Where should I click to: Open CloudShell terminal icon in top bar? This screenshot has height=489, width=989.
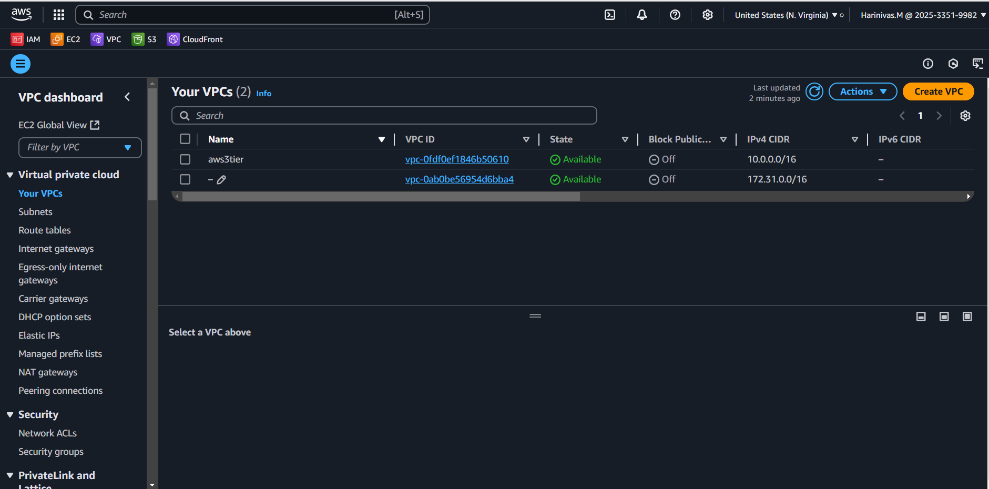(610, 15)
